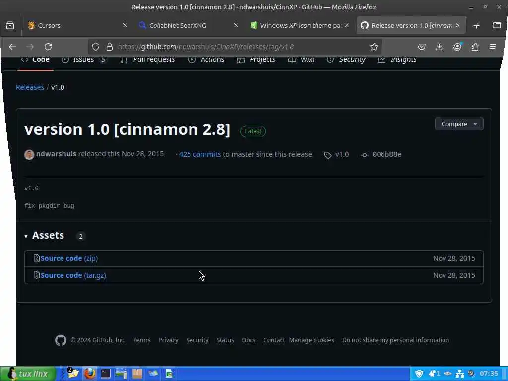This screenshot has height=381, width=508.
Task: Launch terminal from taskbar
Action: [106, 374]
